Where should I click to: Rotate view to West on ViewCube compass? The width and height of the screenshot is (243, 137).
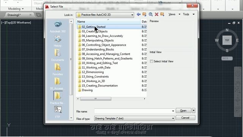pos(217,40)
